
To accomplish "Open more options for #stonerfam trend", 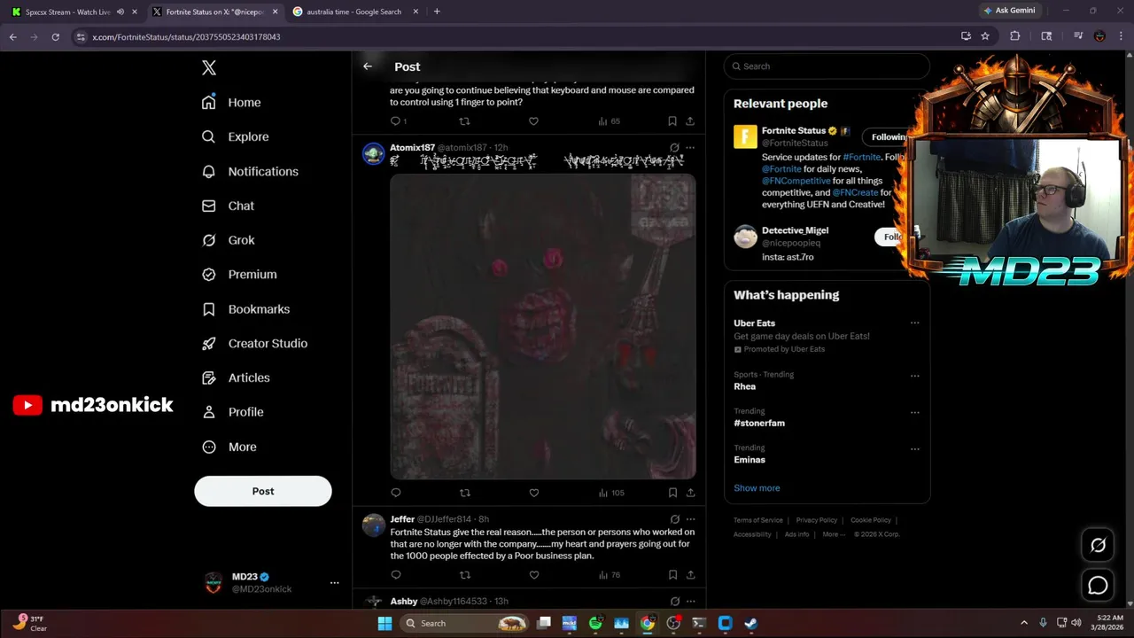I will point(914,412).
